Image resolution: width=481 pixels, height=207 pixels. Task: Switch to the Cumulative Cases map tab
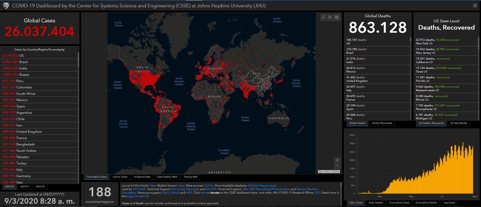(97, 177)
